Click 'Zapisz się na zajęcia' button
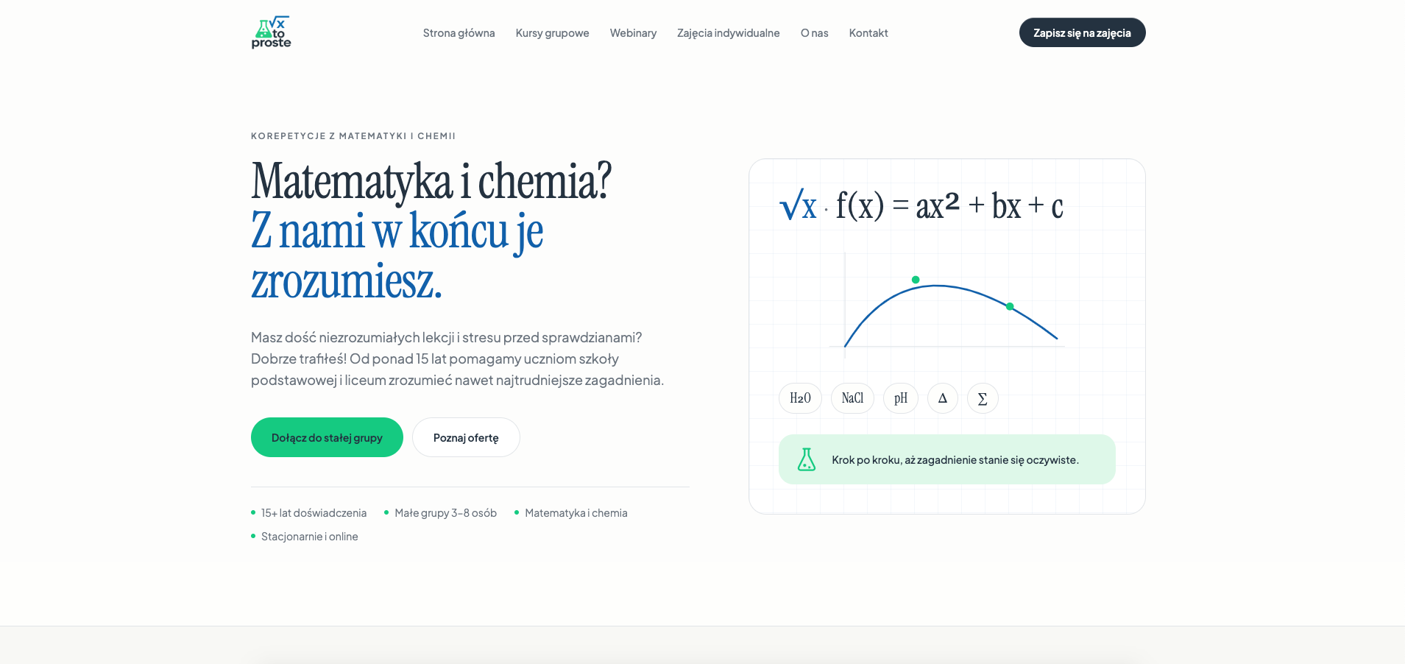This screenshot has width=1405, height=664. pos(1082,32)
